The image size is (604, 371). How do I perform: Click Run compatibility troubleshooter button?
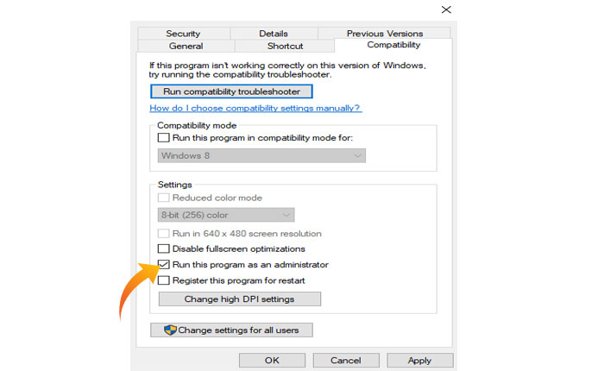tap(231, 91)
